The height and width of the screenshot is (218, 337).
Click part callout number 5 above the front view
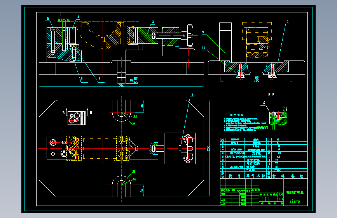48,19
